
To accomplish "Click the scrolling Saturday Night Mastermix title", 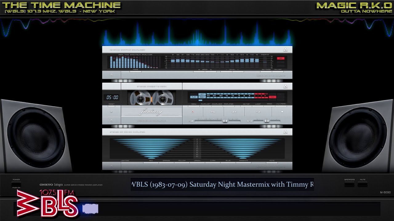I will (x=222, y=184).
